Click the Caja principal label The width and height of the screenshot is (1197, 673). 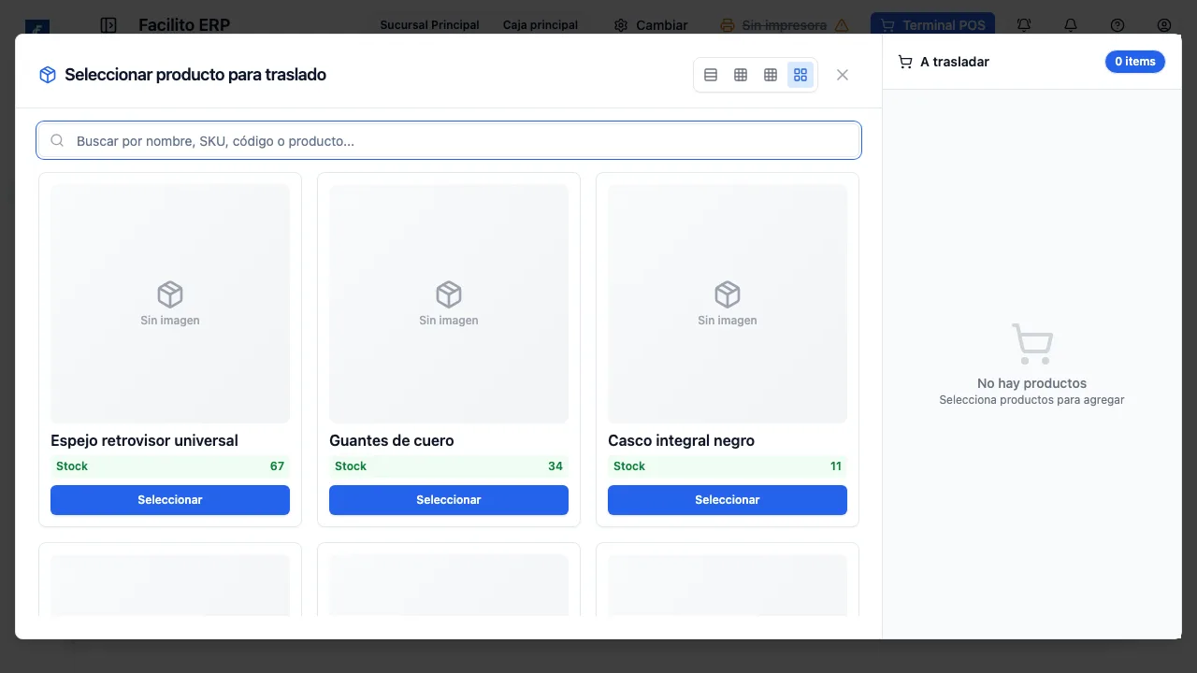(541, 25)
